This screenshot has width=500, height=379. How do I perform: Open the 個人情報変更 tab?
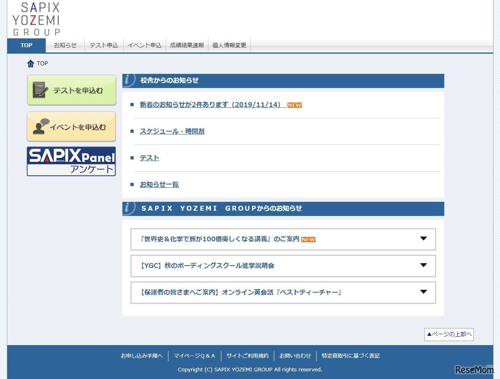[229, 45]
